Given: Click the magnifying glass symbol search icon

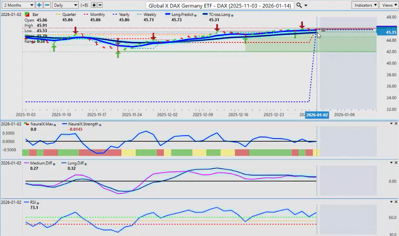Looking at the screenshot, I should (x=299, y=5).
